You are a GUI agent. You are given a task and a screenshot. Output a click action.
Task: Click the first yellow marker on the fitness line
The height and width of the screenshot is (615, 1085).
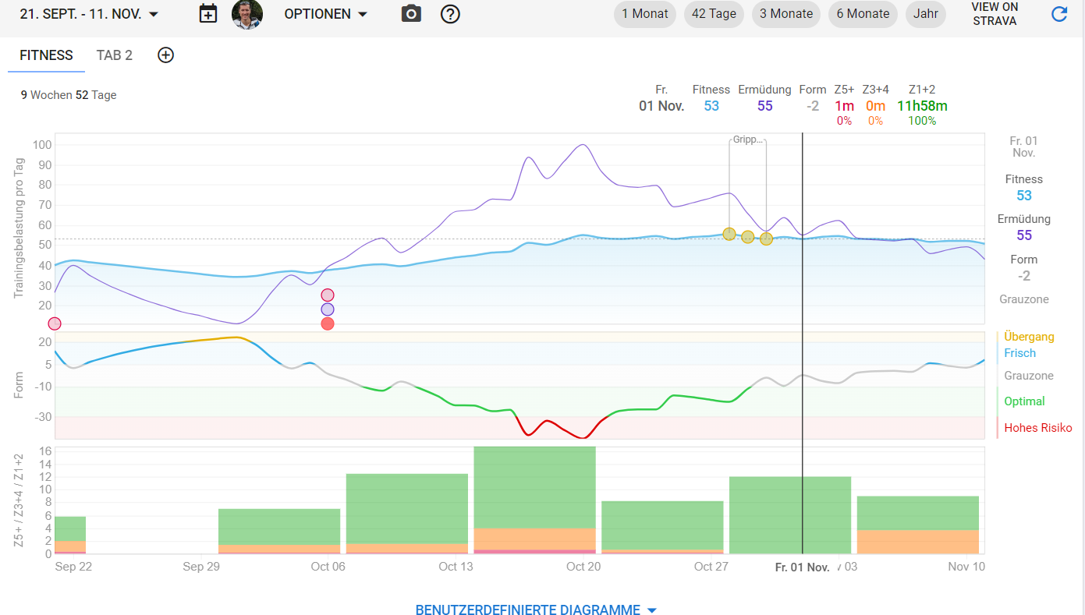[729, 234]
